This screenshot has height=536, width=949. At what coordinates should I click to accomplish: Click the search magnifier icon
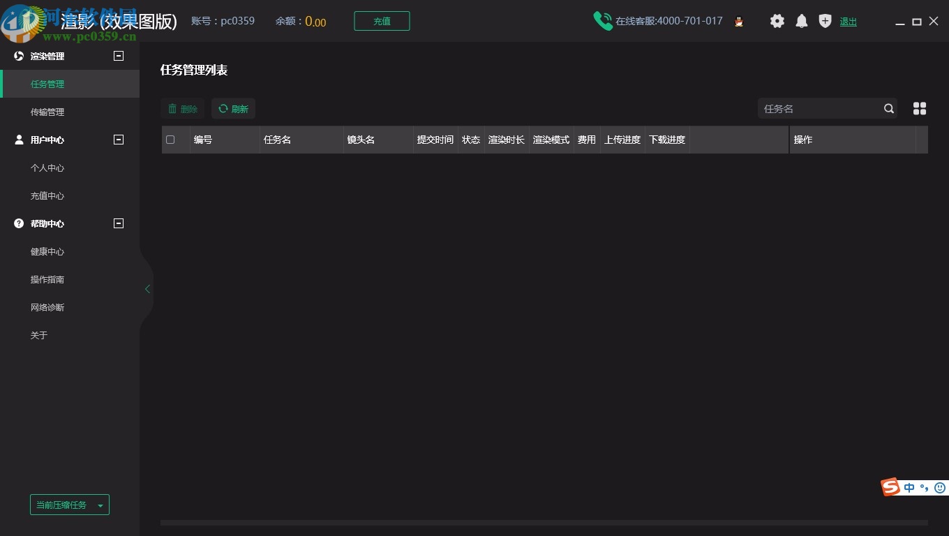889,108
